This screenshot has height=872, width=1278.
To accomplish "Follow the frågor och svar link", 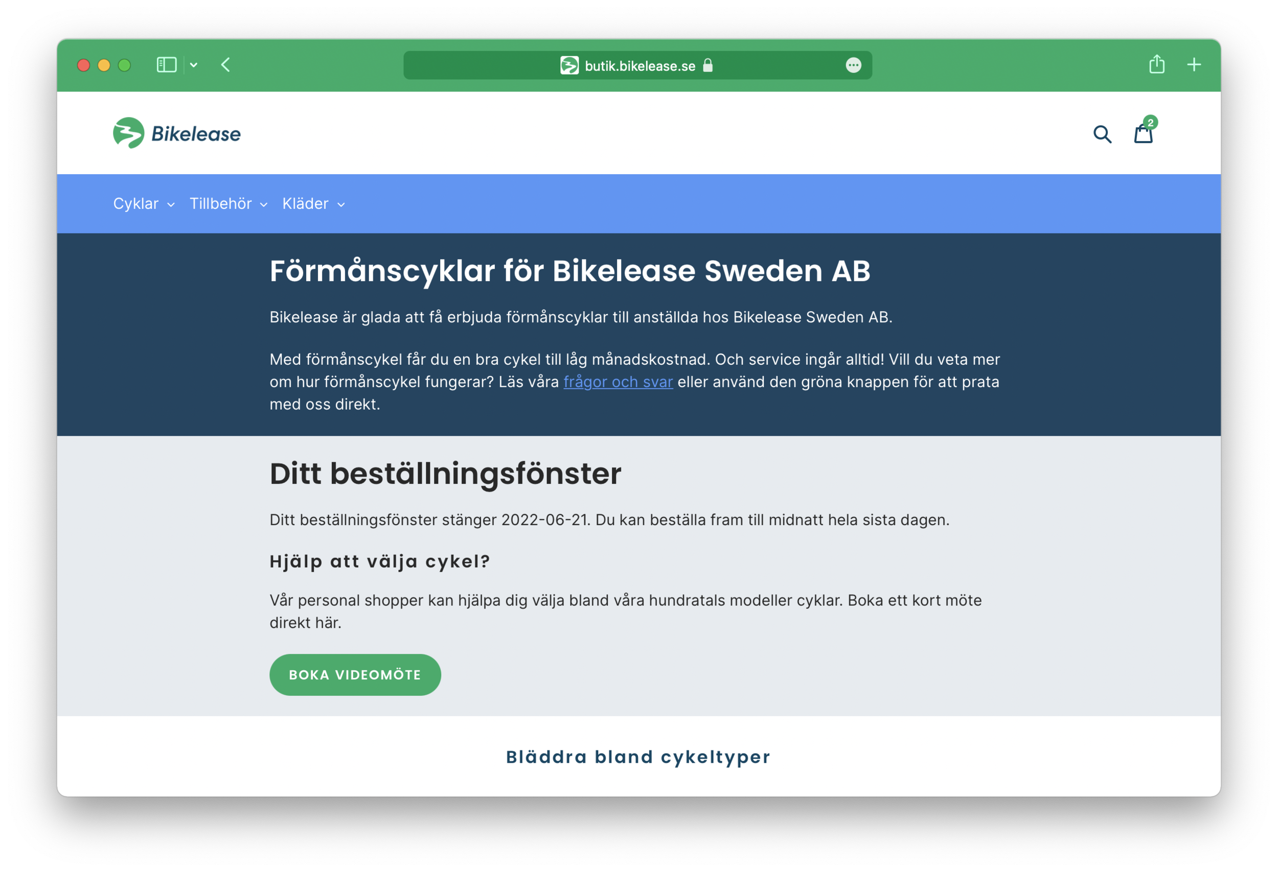I will (618, 382).
